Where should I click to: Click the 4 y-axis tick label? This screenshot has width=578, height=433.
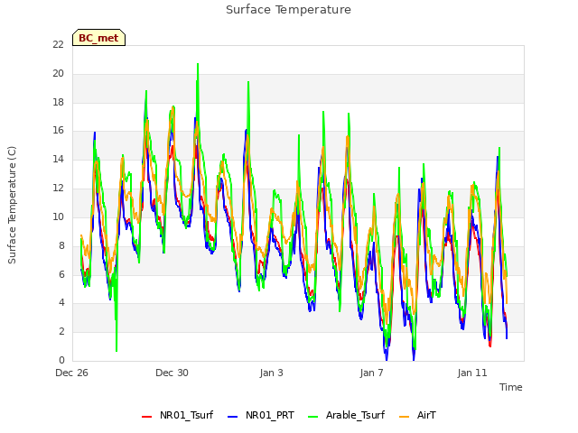[61, 302]
